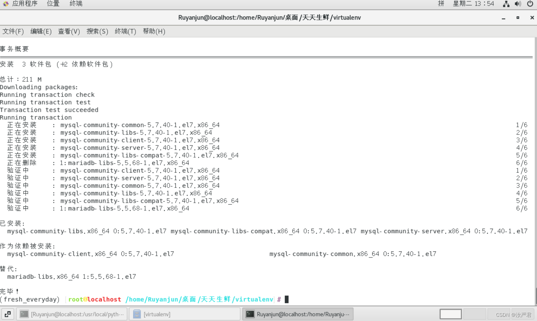Image resolution: width=537 pixels, height=321 pixels.
Task: Click the 拼 input method indicator
Action: point(441,4)
